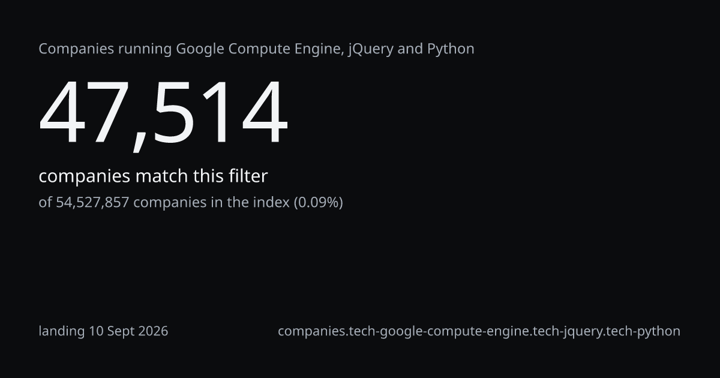Viewport: 720px width, 378px height.
Task: Click the word "landing" at bottom left
Action: (x=62, y=331)
